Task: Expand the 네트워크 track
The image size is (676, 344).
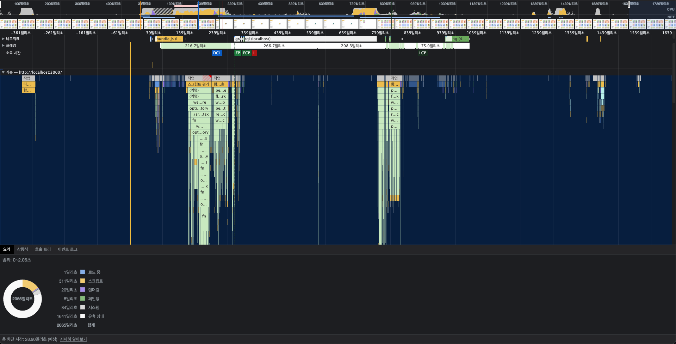Action: (x=3, y=39)
